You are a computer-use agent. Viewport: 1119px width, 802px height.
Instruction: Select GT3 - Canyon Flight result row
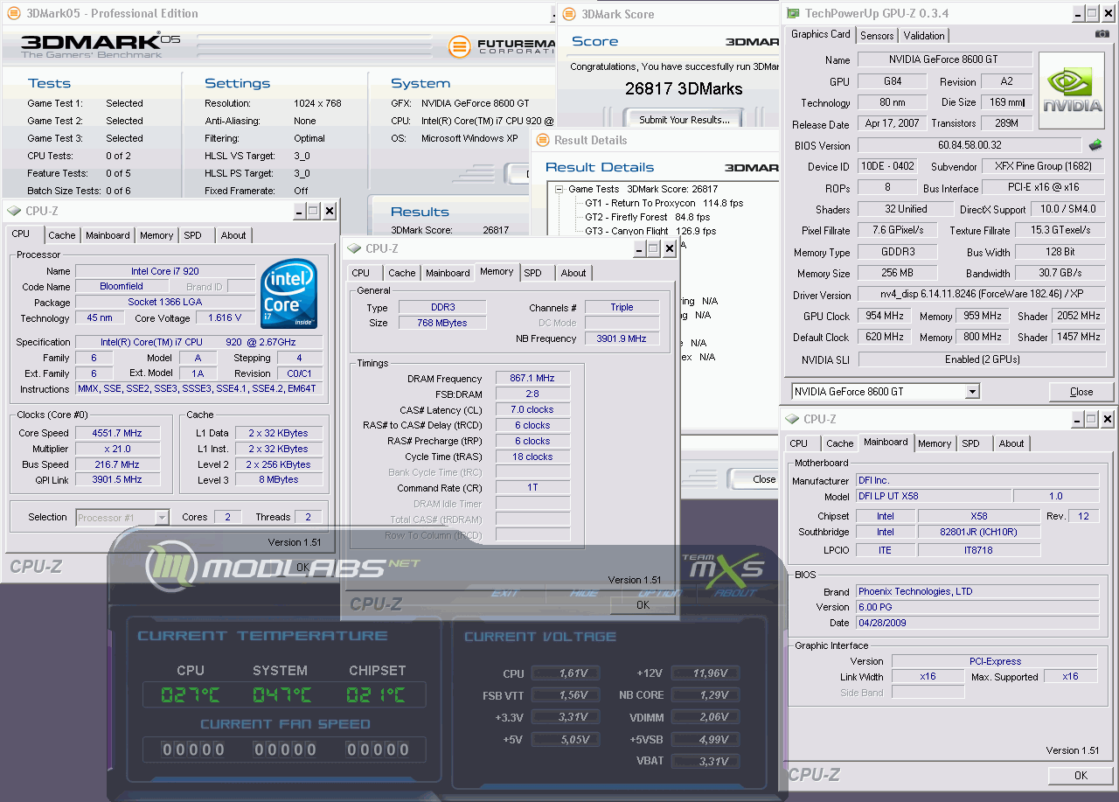[x=650, y=231]
